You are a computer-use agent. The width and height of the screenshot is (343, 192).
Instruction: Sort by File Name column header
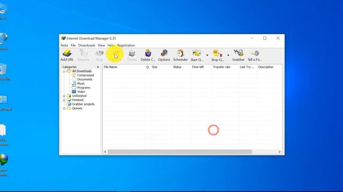tap(124, 67)
